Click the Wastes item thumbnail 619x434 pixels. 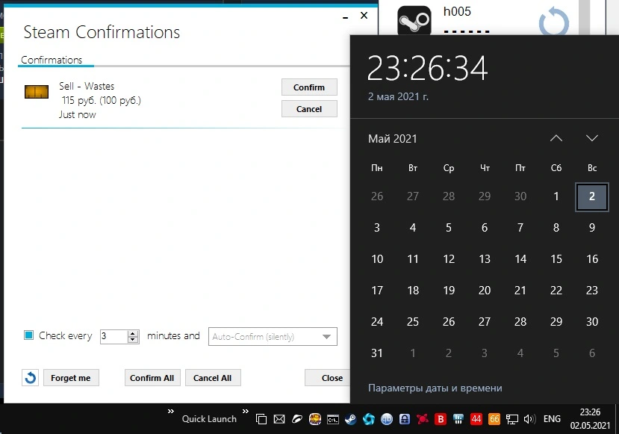point(37,92)
